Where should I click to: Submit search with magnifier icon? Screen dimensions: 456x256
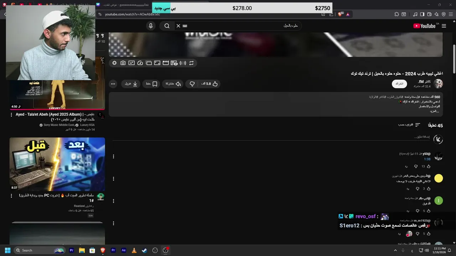tap(167, 26)
